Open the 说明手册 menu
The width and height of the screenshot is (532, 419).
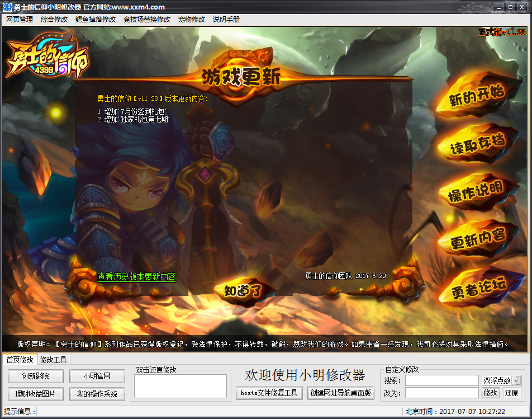(226, 20)
